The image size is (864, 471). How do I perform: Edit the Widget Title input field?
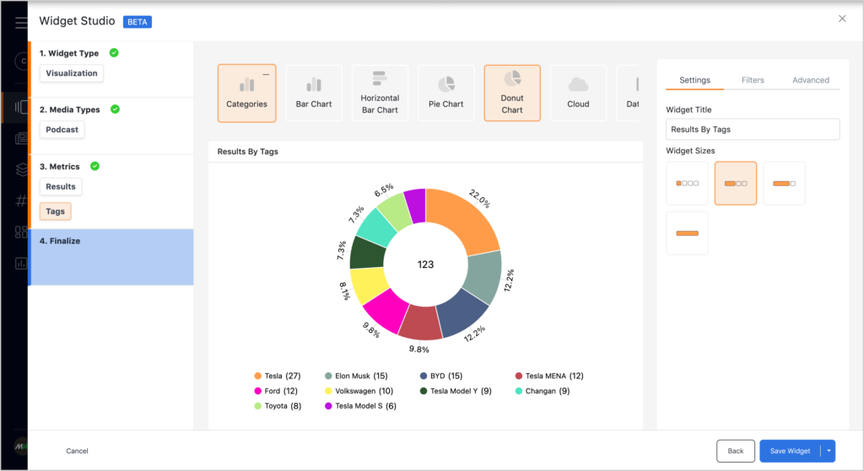pos(753,129)
